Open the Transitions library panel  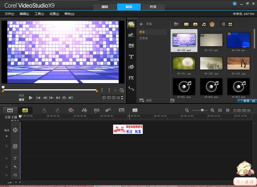tap(131, 46)
